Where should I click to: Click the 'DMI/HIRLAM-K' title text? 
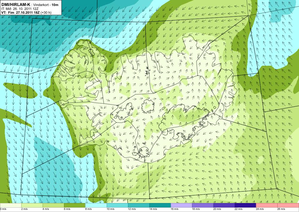[x=16, y=4]
